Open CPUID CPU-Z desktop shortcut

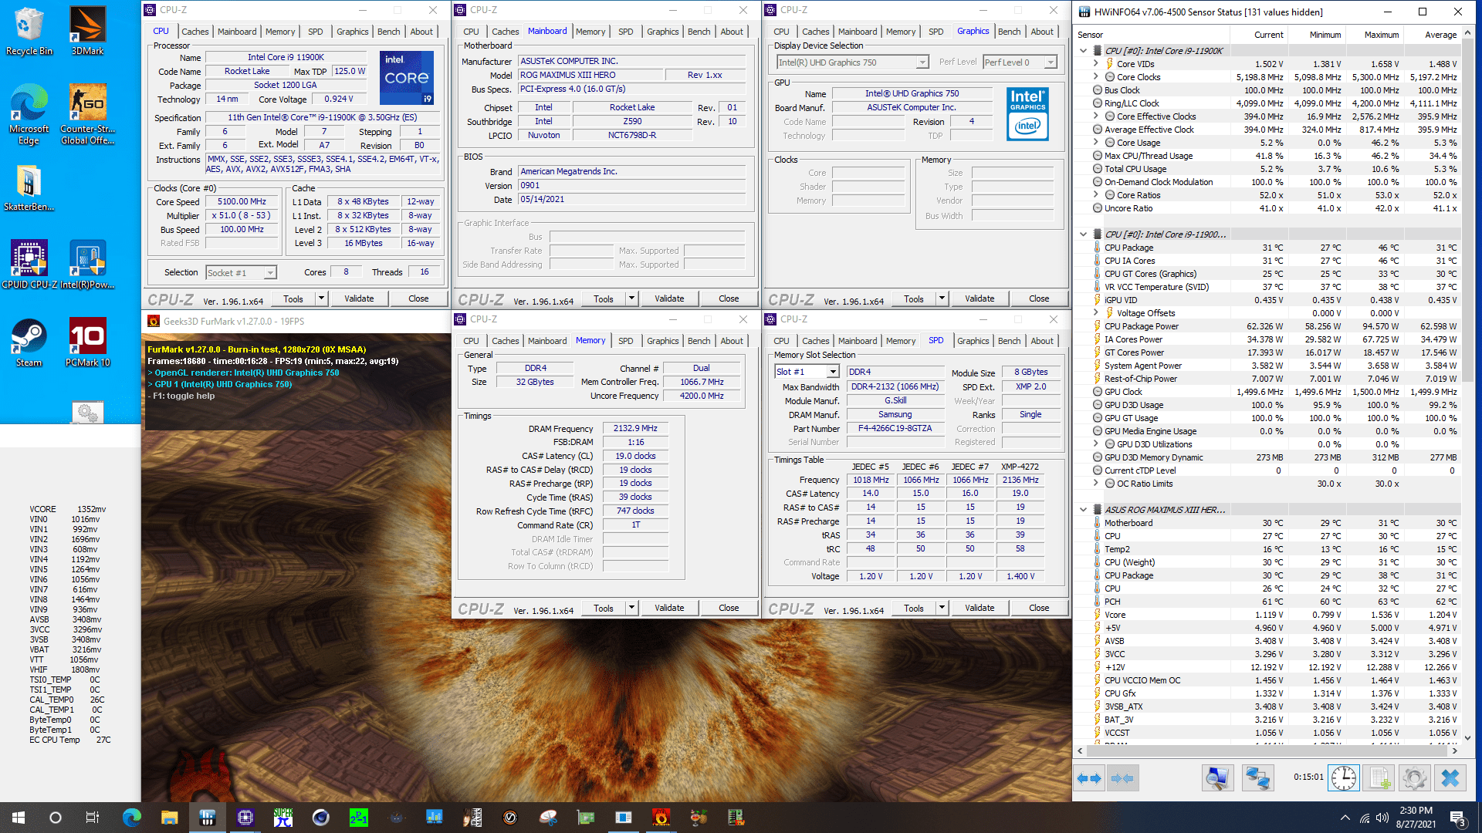29,265
